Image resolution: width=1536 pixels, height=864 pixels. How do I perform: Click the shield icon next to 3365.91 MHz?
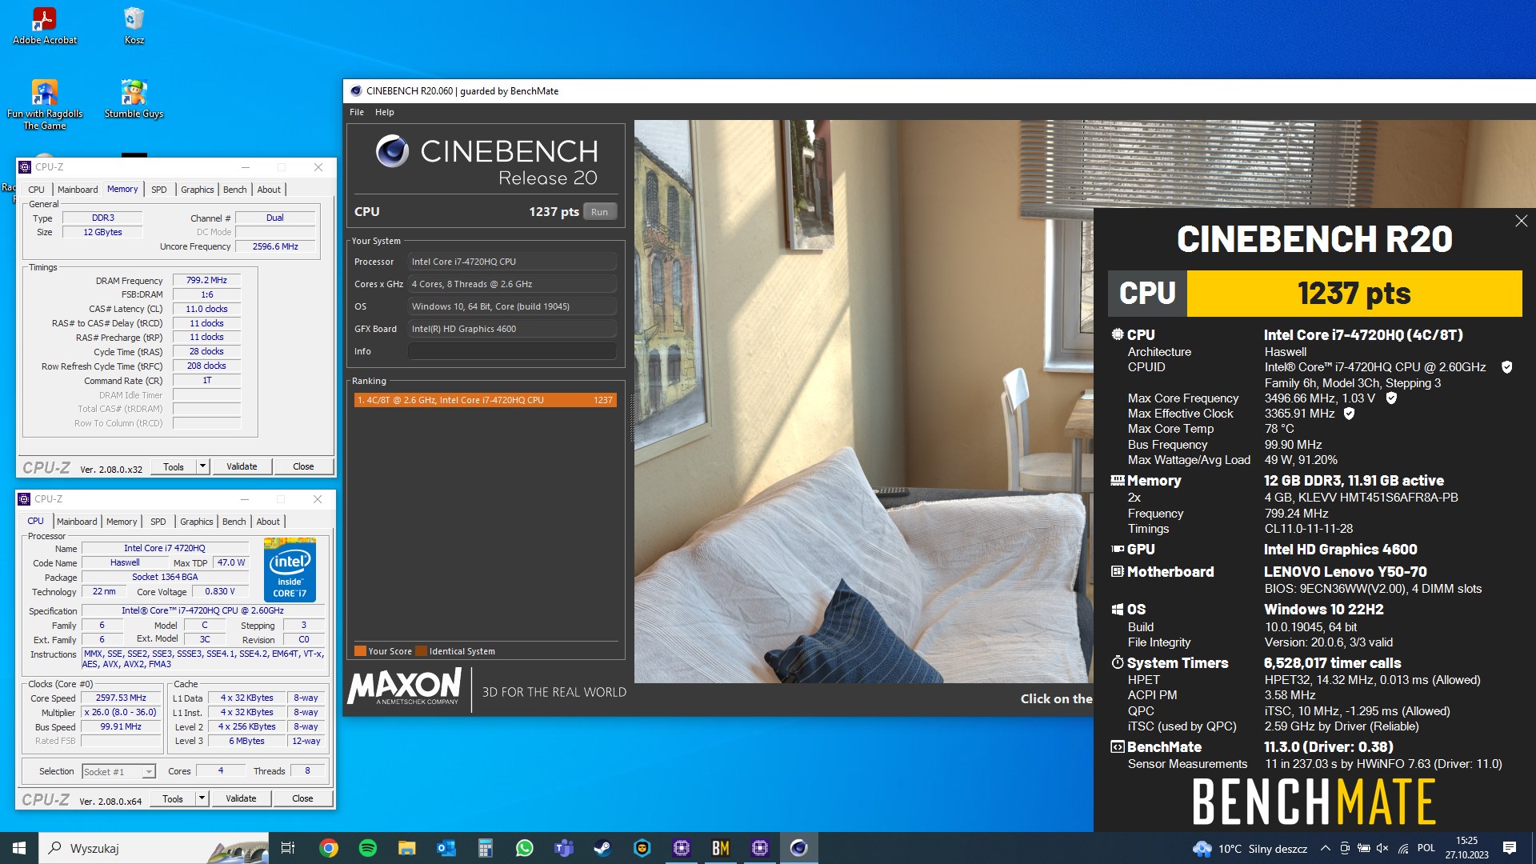click(1349, 414)
